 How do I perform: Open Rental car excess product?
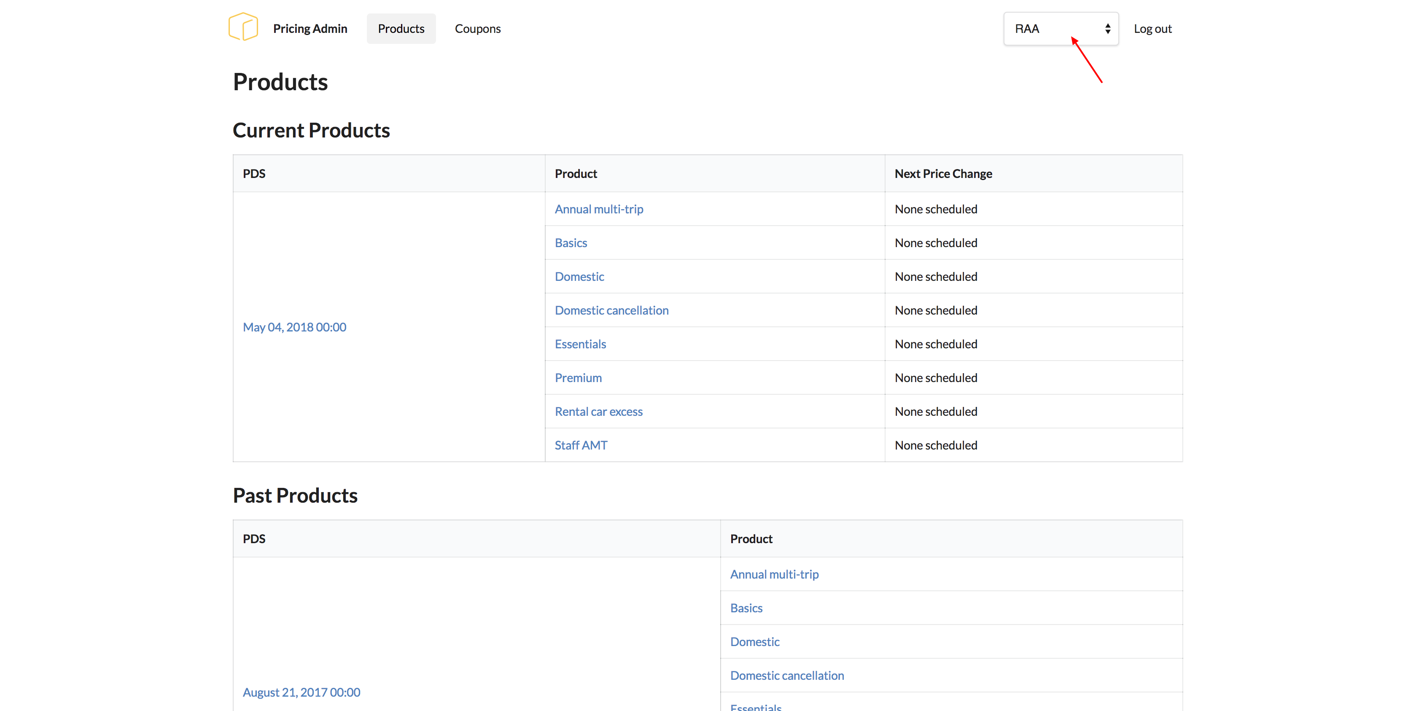(598, 411)
